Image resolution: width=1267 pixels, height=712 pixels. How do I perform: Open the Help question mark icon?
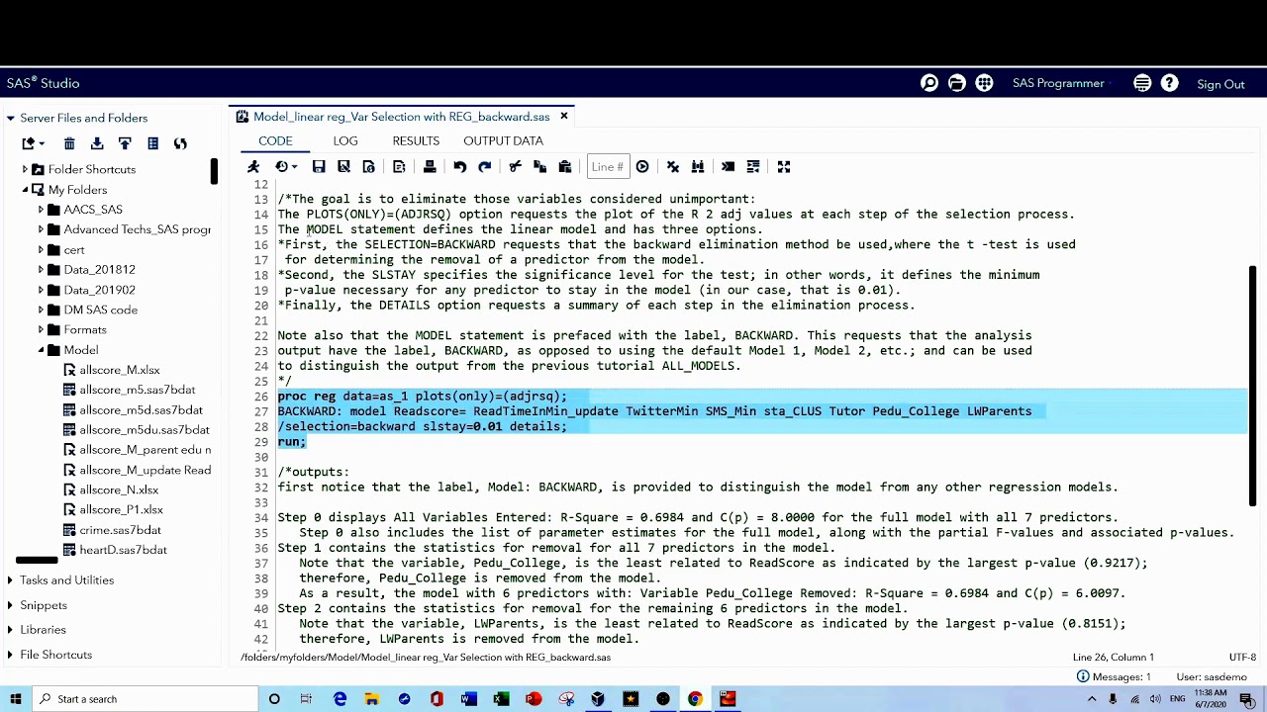1169,84
